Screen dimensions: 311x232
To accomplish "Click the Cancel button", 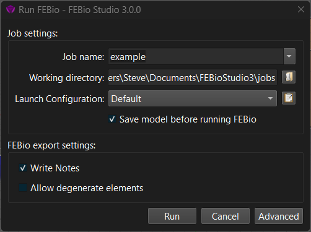I will [226, 216].
